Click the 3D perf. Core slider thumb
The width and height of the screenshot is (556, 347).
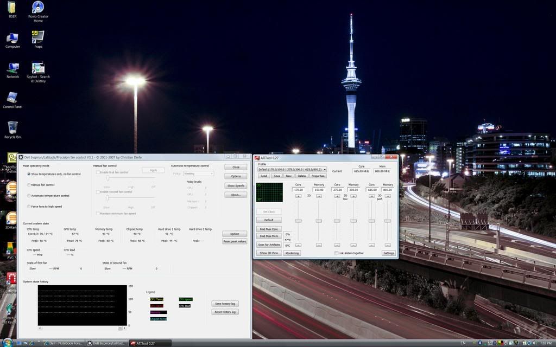point(371,221)
